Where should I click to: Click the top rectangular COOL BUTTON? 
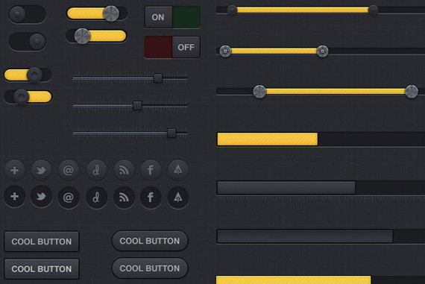pos(42,242)
